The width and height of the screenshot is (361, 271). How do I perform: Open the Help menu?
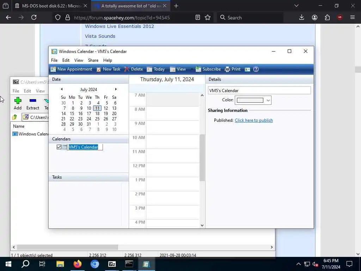108,60
